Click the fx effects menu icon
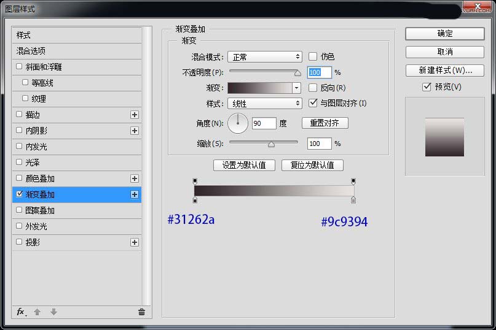Viewport: 496px width, 330px height. [21, 312]
